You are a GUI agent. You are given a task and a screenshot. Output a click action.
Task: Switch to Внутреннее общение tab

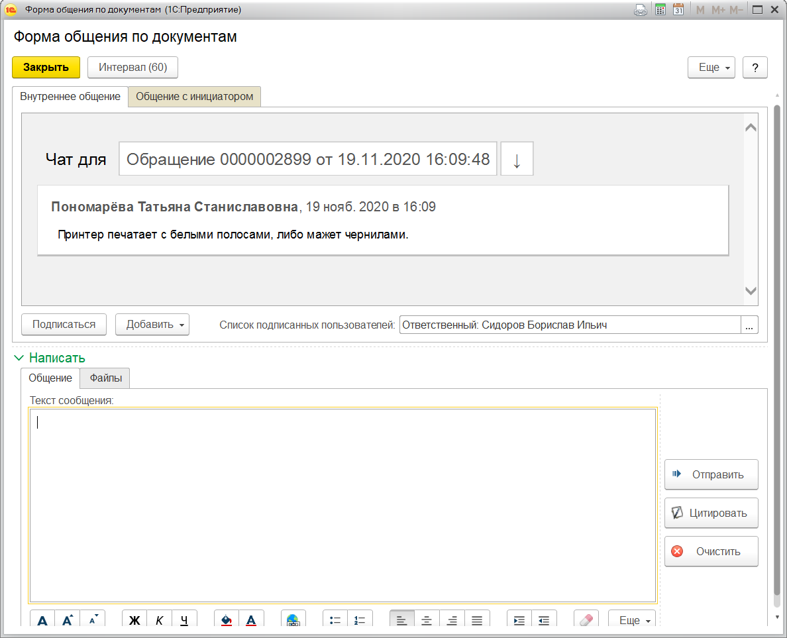70,96
